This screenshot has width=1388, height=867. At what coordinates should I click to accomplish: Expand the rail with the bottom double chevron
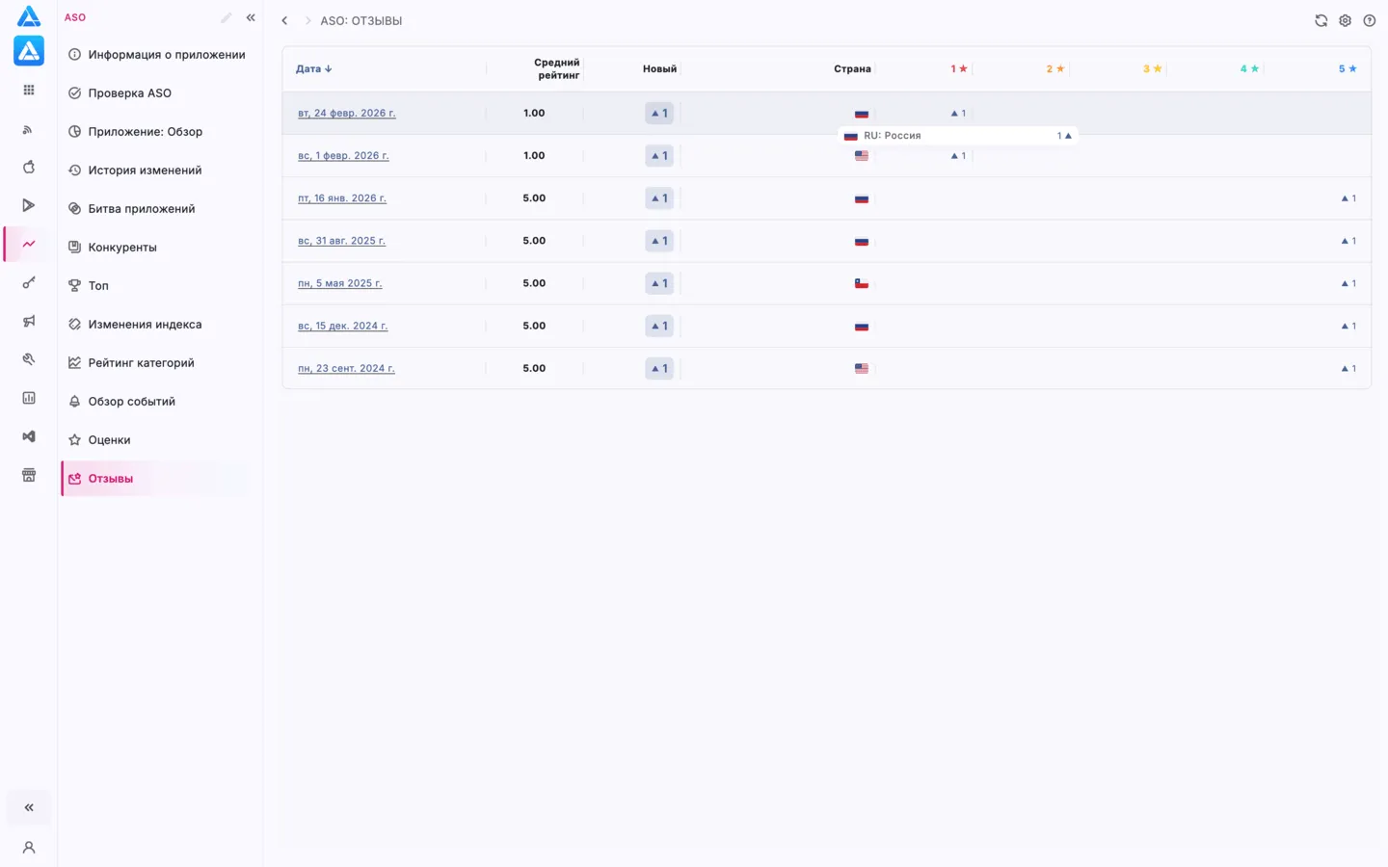(29, 807)
